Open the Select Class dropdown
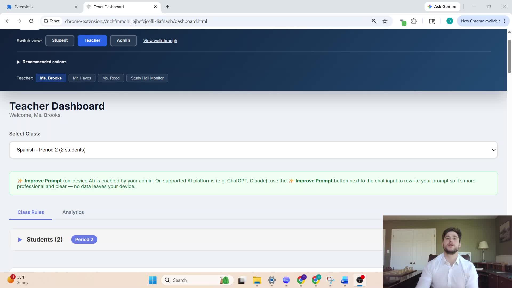The height and width of the screenshot is (288, 512). click(253, 150)
